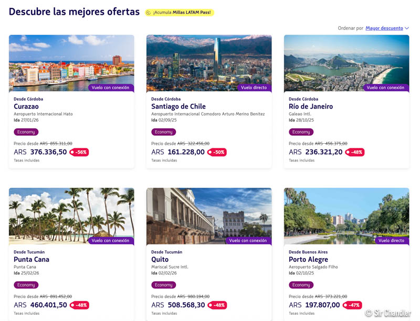Click the -48% discount tag on Quito

217,305
